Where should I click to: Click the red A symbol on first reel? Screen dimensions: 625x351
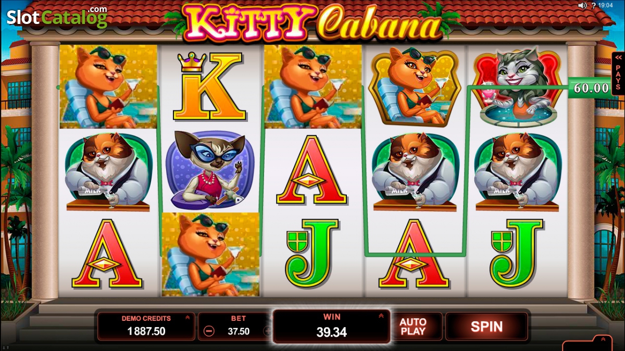[x=107, y=254]
